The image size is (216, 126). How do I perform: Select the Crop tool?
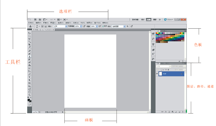(30, 45)
